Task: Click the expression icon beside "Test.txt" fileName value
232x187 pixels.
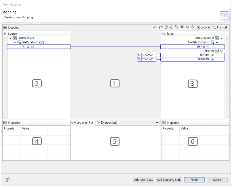Action: point(139,59)
